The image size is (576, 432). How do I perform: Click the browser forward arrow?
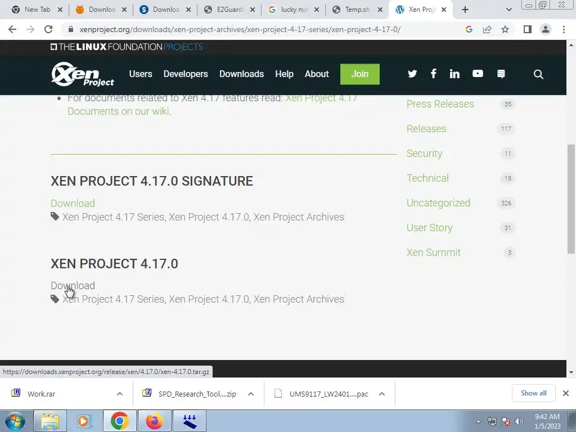pos(30,29)
